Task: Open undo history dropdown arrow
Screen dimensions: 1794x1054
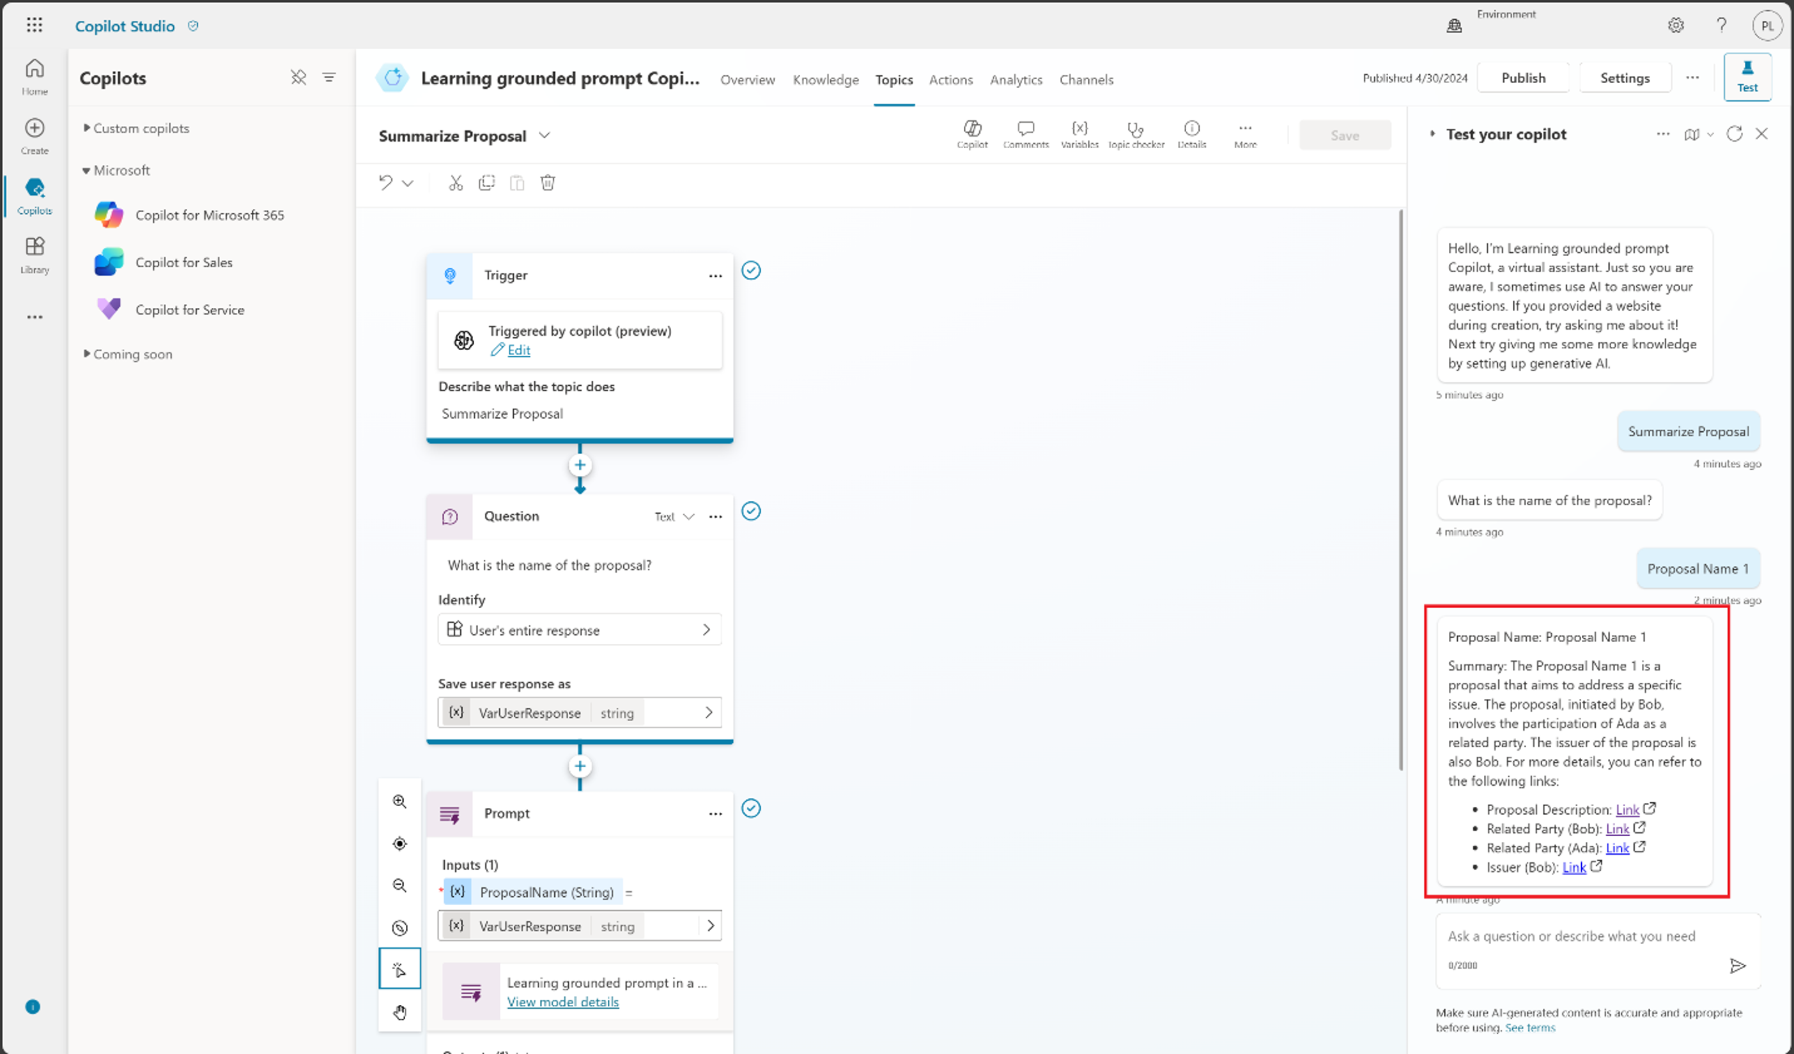Action: pyautogui.click(x=408, y=183)
